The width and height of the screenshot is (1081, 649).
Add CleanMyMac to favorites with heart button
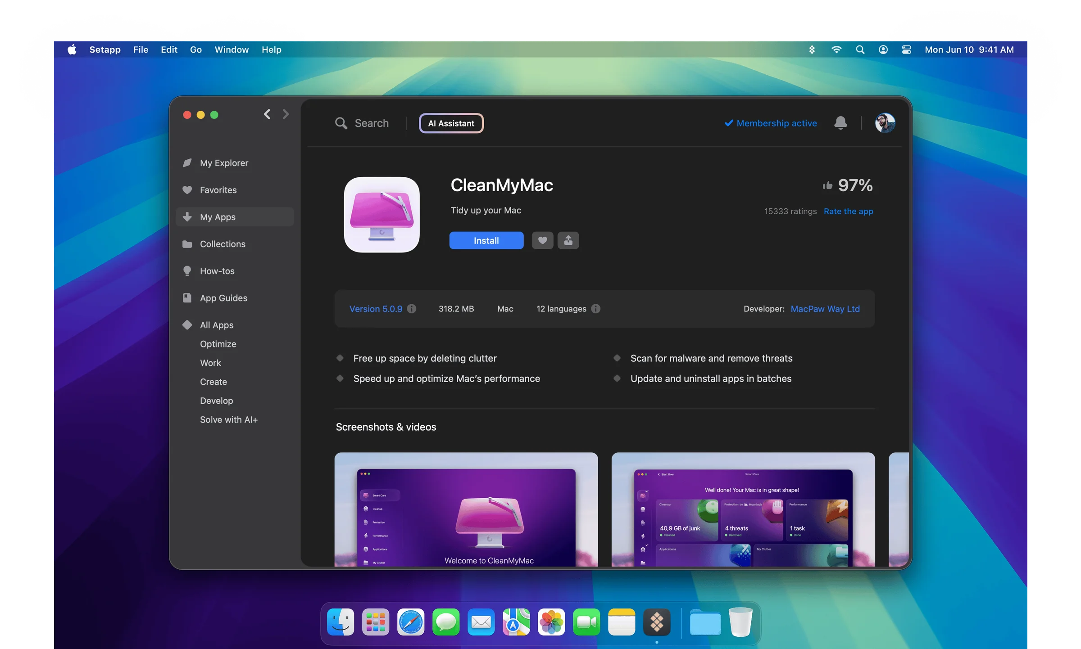[x=542, y=240]
